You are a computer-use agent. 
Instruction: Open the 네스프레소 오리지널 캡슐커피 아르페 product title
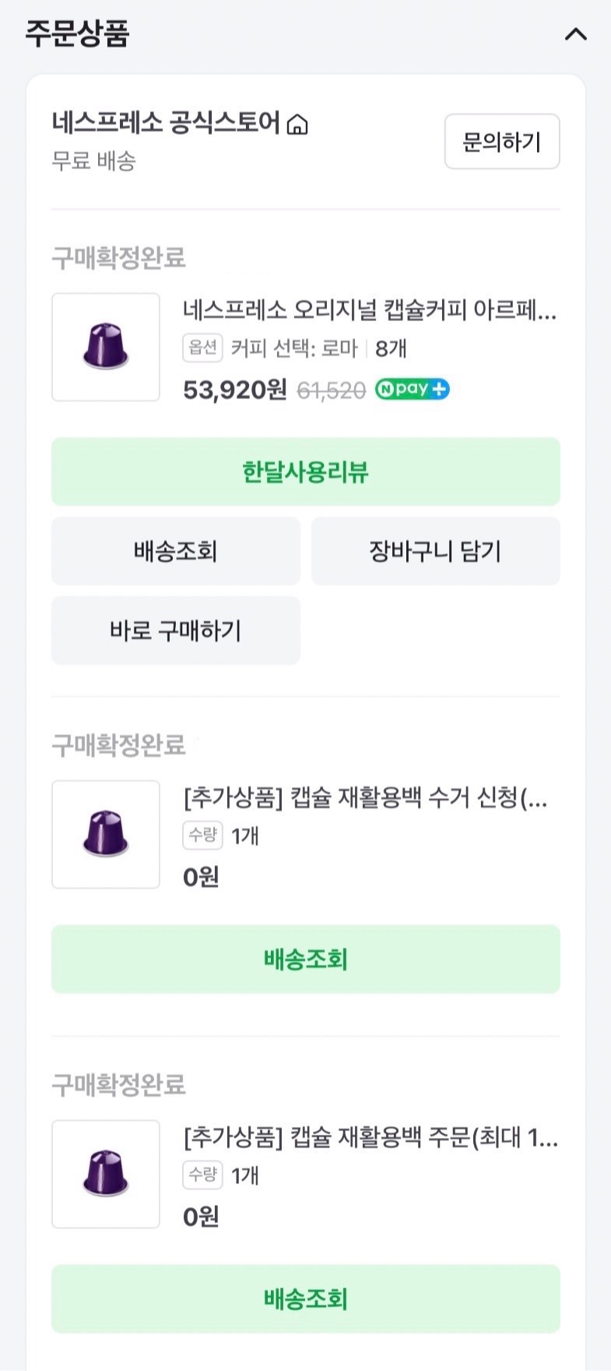tap(370, 311)
